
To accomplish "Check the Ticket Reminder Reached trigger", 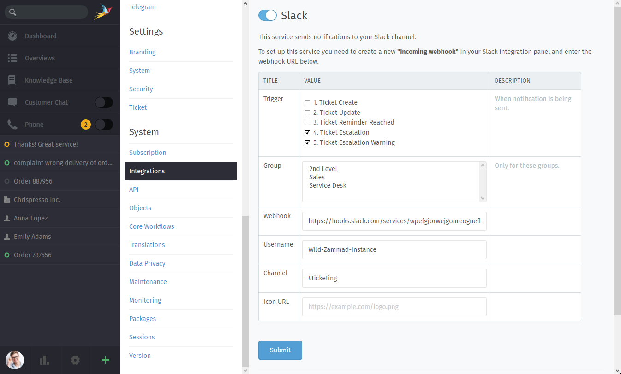I will click(308, 122).
